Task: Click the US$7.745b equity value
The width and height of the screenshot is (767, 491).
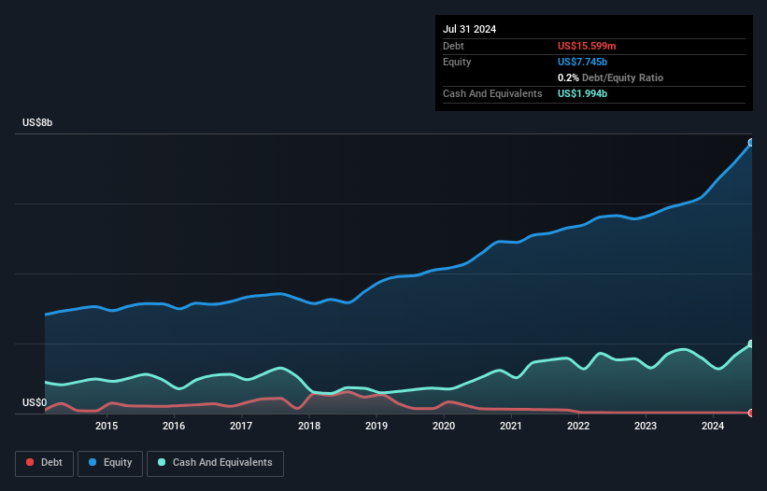Action: 582,62
